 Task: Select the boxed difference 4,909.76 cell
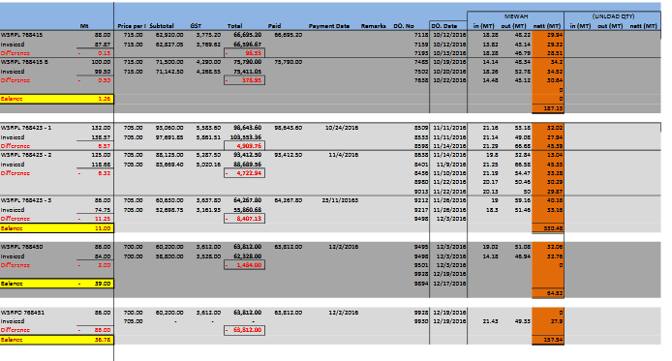(244, 146)
